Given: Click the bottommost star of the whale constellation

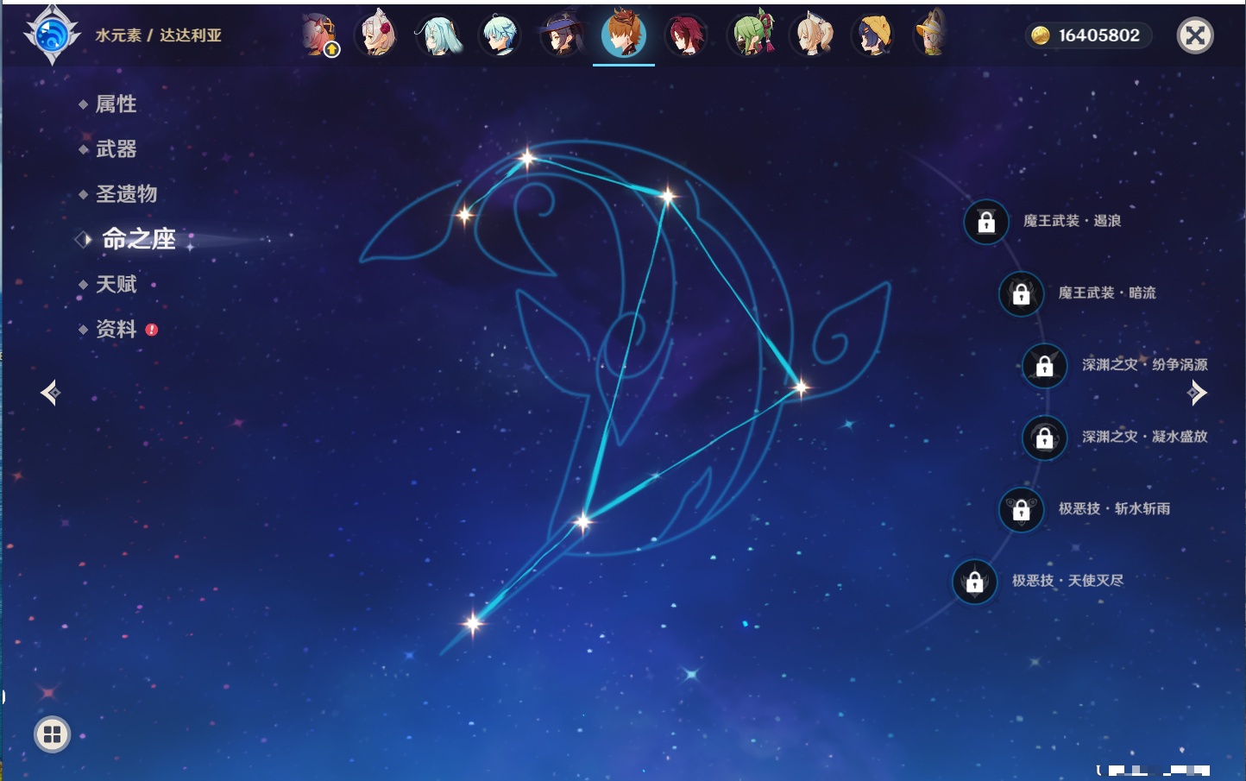Looking at the screenshot, I should click(473, 623).
